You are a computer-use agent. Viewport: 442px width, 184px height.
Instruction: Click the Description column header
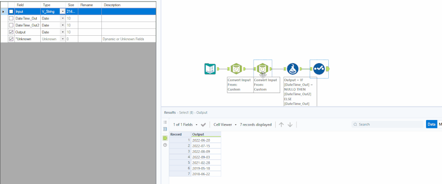tap(129, 5)
